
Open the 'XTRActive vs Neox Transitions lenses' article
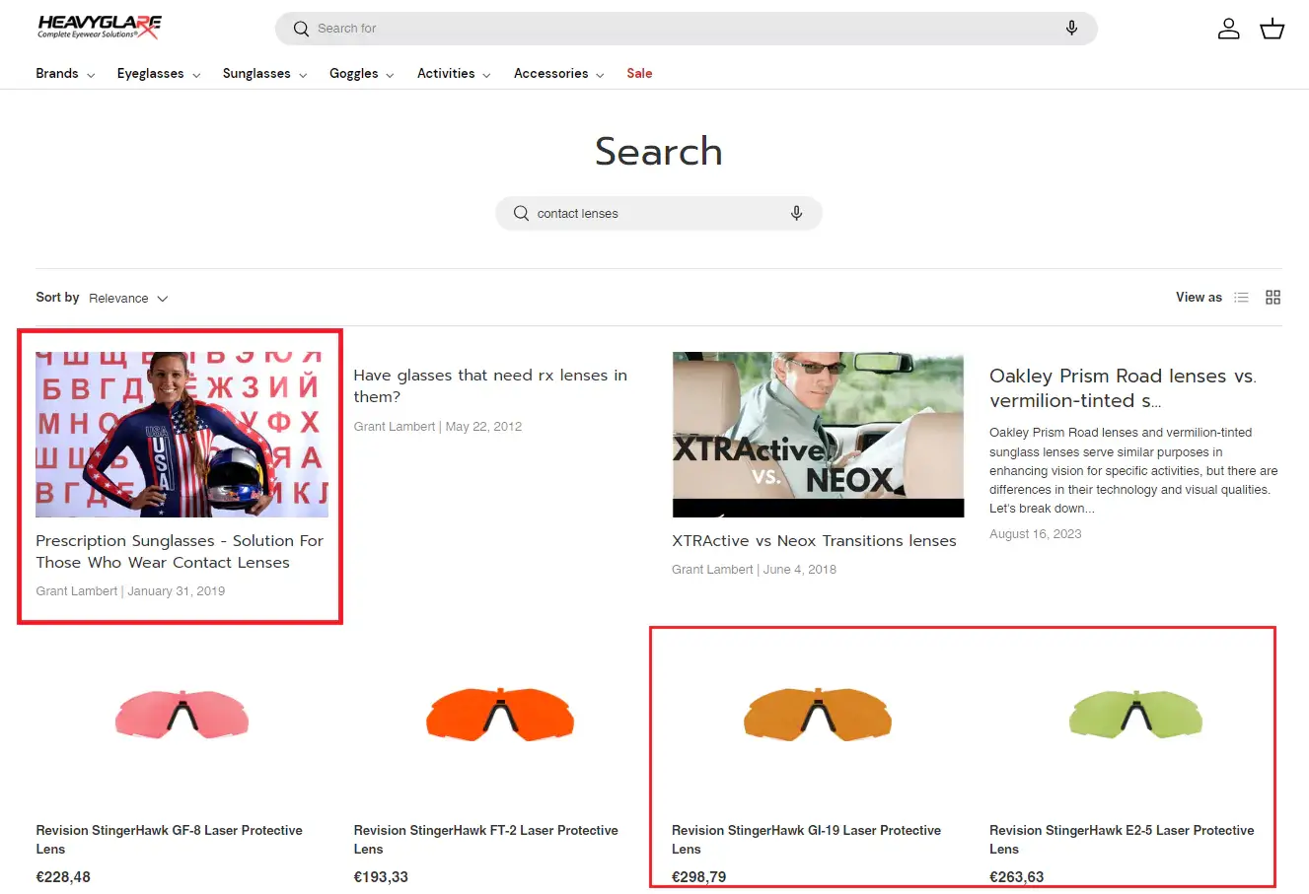(x=814, y=540)
